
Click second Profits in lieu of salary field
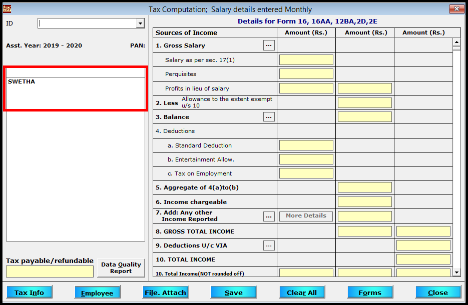click(365, 88)
